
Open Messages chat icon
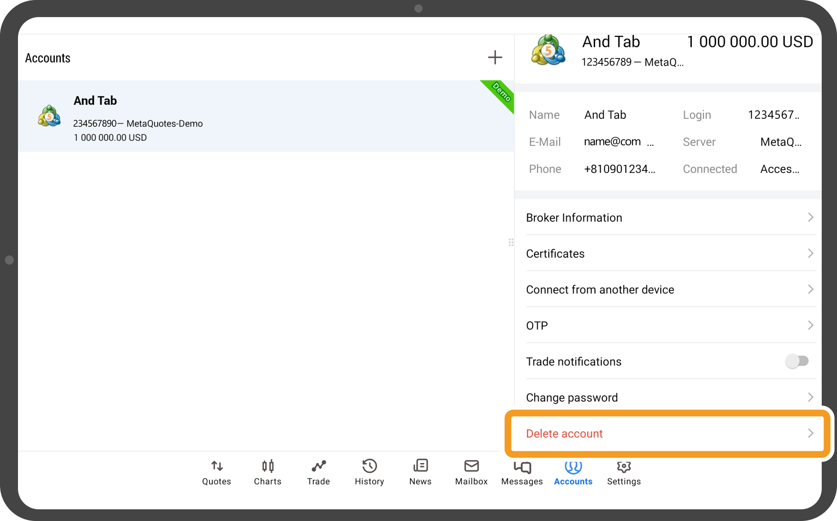tap(522, 467)
